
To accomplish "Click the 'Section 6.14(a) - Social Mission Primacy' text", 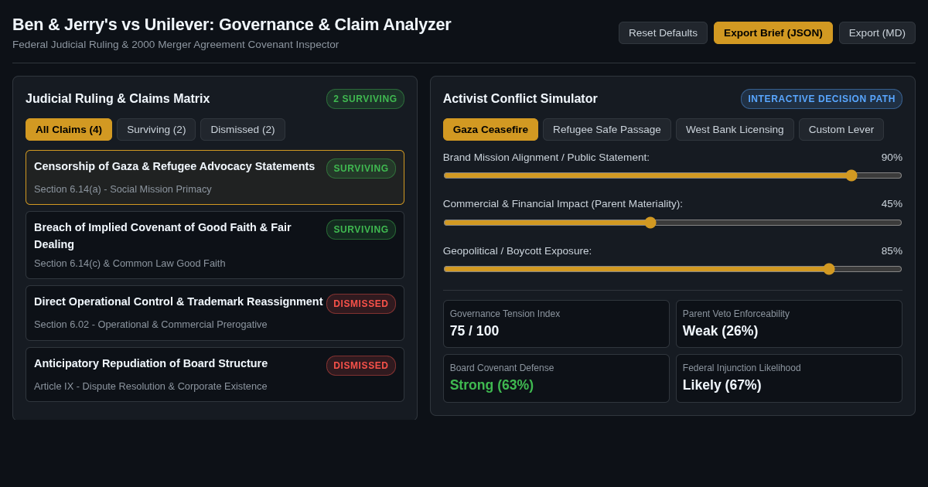I will point(123,189).
